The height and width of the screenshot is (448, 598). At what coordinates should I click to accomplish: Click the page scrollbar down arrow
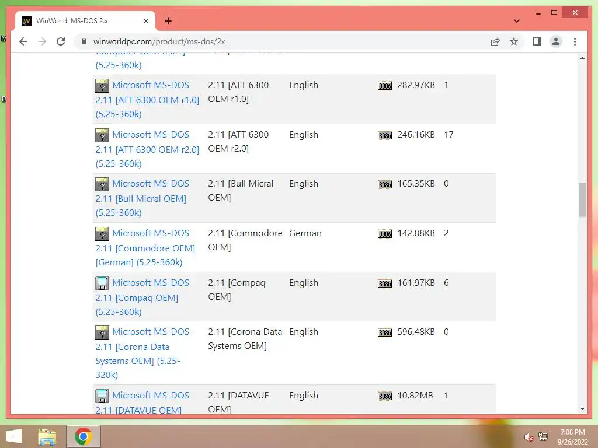pos(582,409)
